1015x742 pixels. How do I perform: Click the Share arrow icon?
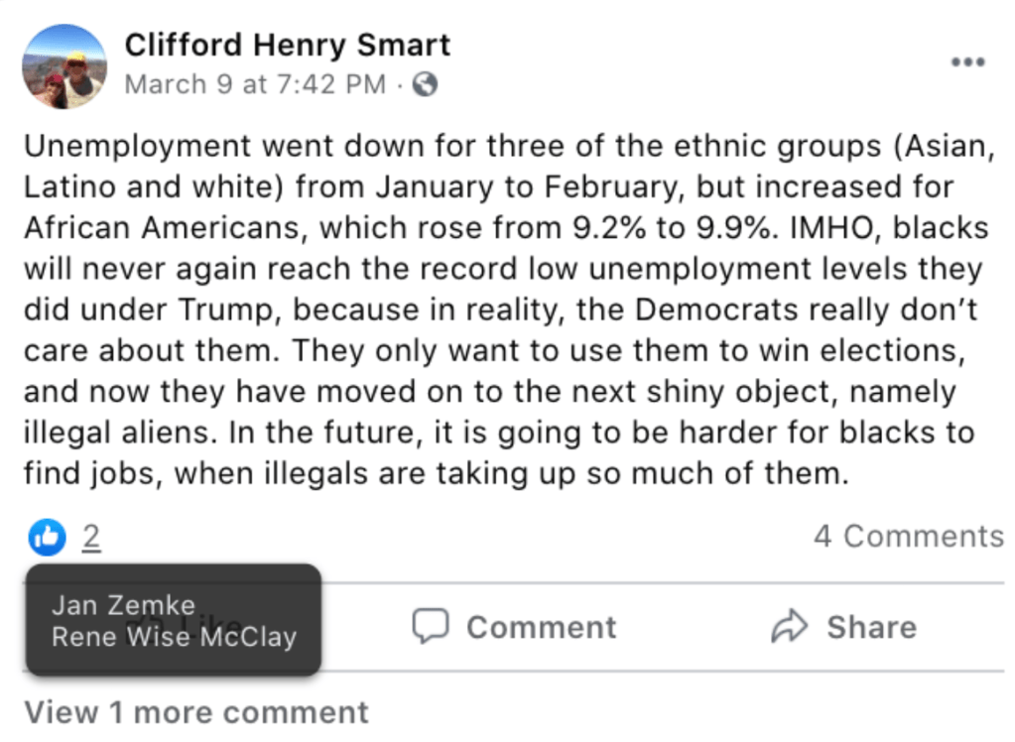(x=790, y=626)
